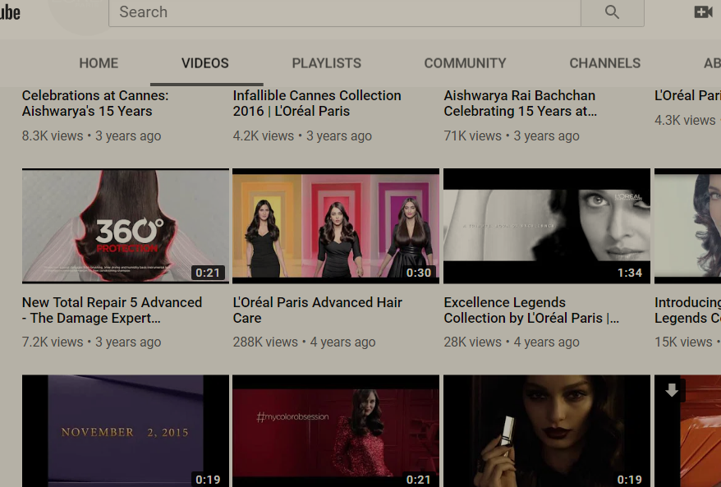
Task: Play the three women hair care thumbnail
Action: [336, 226]
